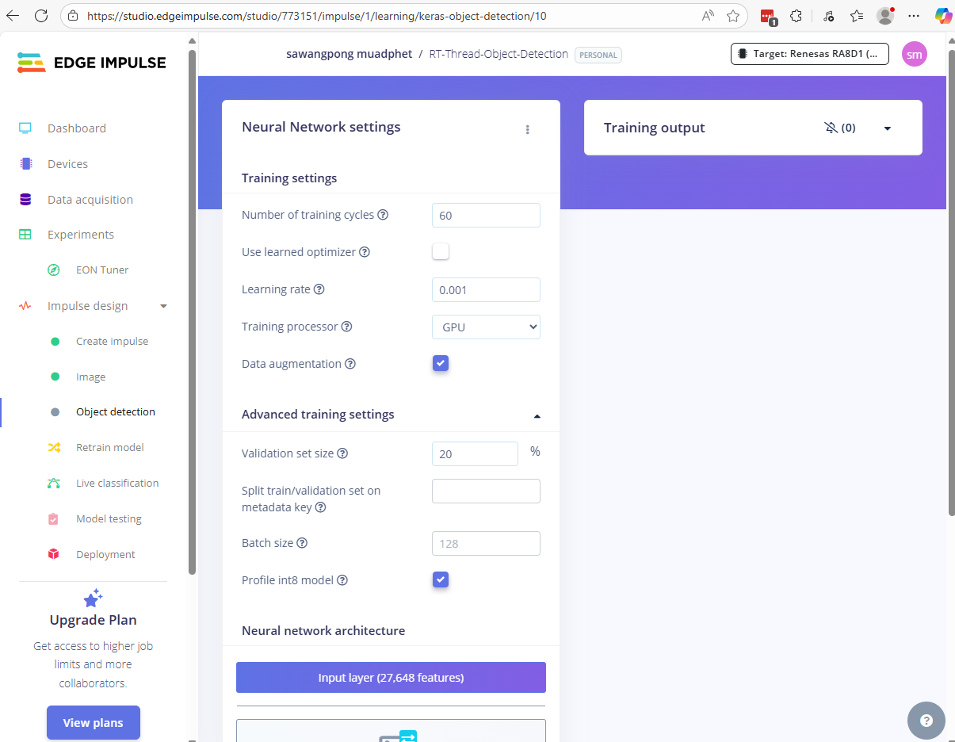Click the Edge Impulse logo
955x742 pixels.
coord(92,63)
